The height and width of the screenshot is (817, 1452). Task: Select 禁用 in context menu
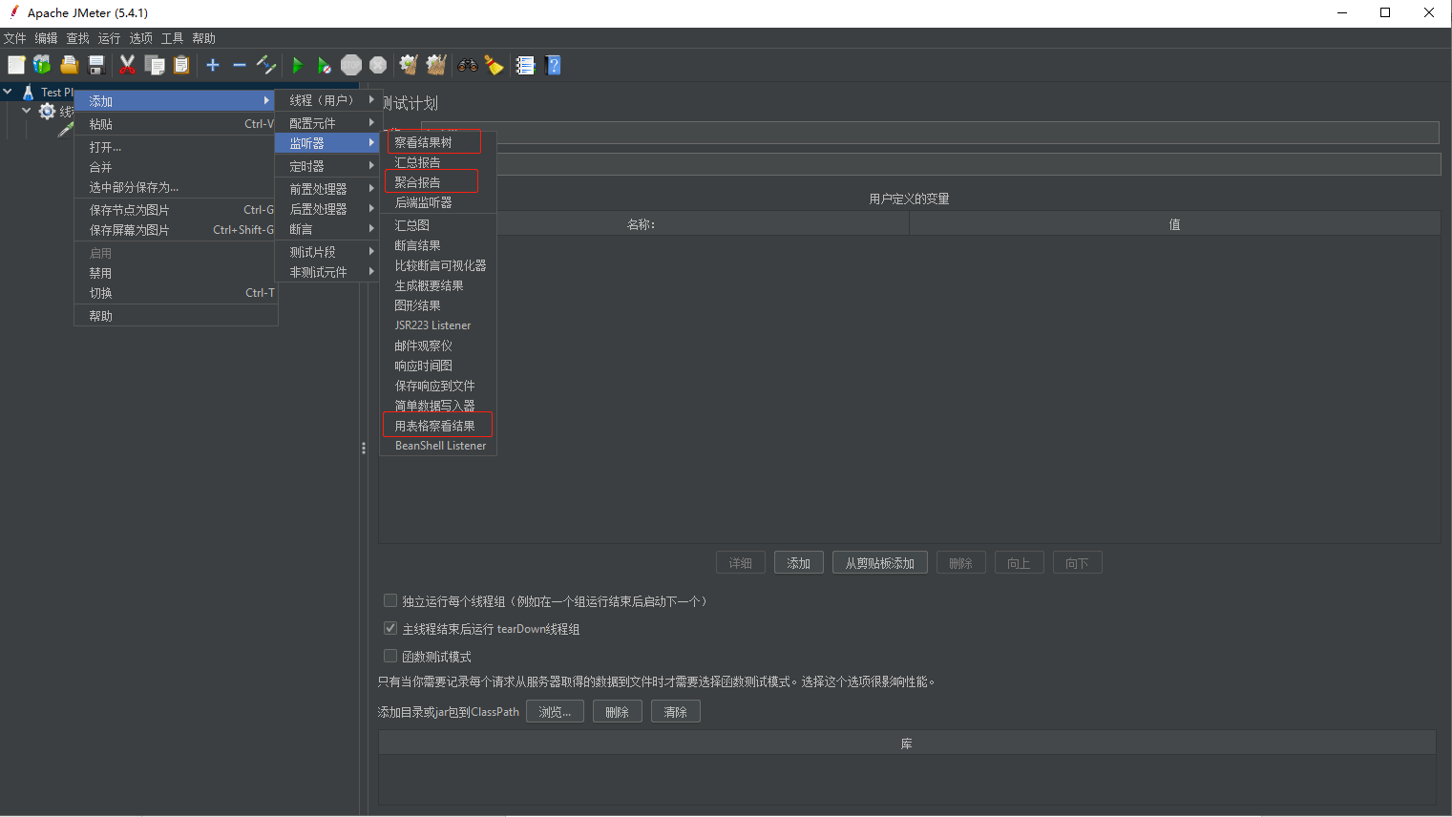coord(176,273)
